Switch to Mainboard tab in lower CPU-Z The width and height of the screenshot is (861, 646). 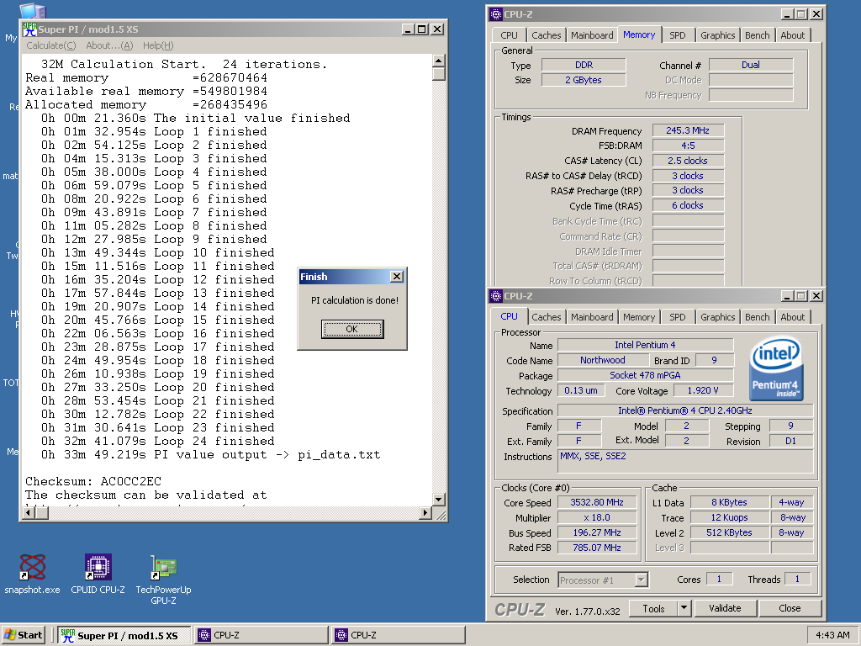tap(592, 317)
